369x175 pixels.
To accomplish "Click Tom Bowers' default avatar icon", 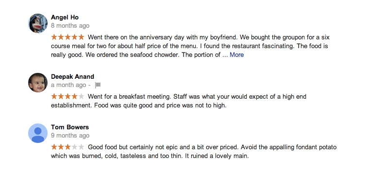I will (x=38, y=133).
